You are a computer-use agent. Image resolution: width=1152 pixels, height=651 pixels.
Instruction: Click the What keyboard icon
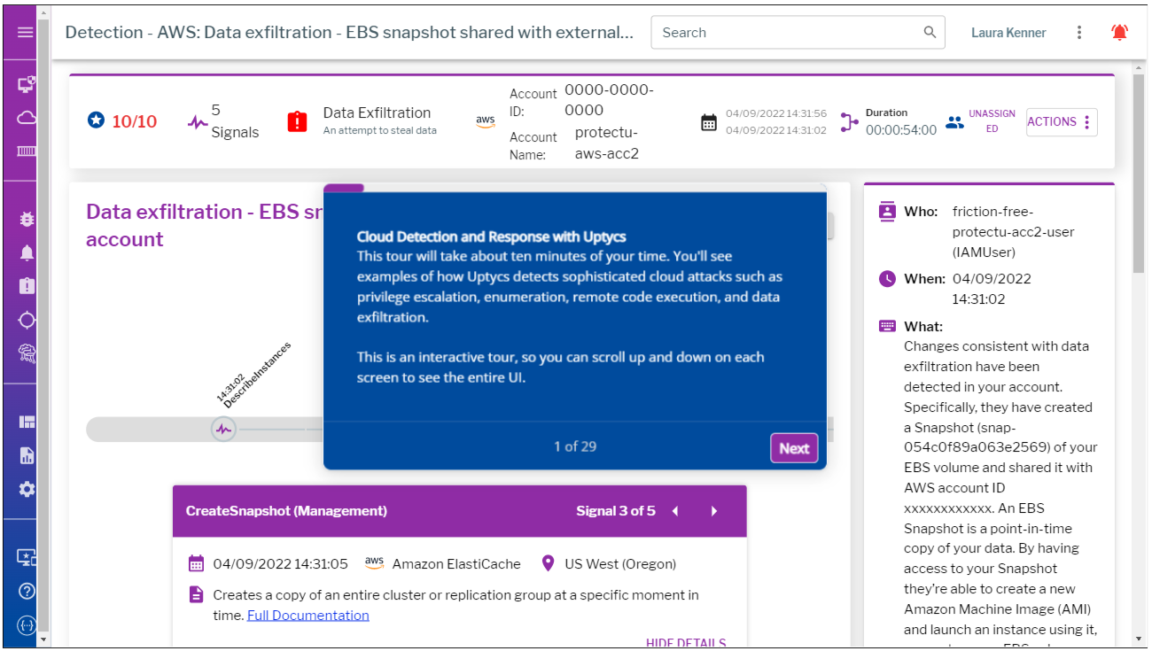pyautogui.click(x=887, y=326)
